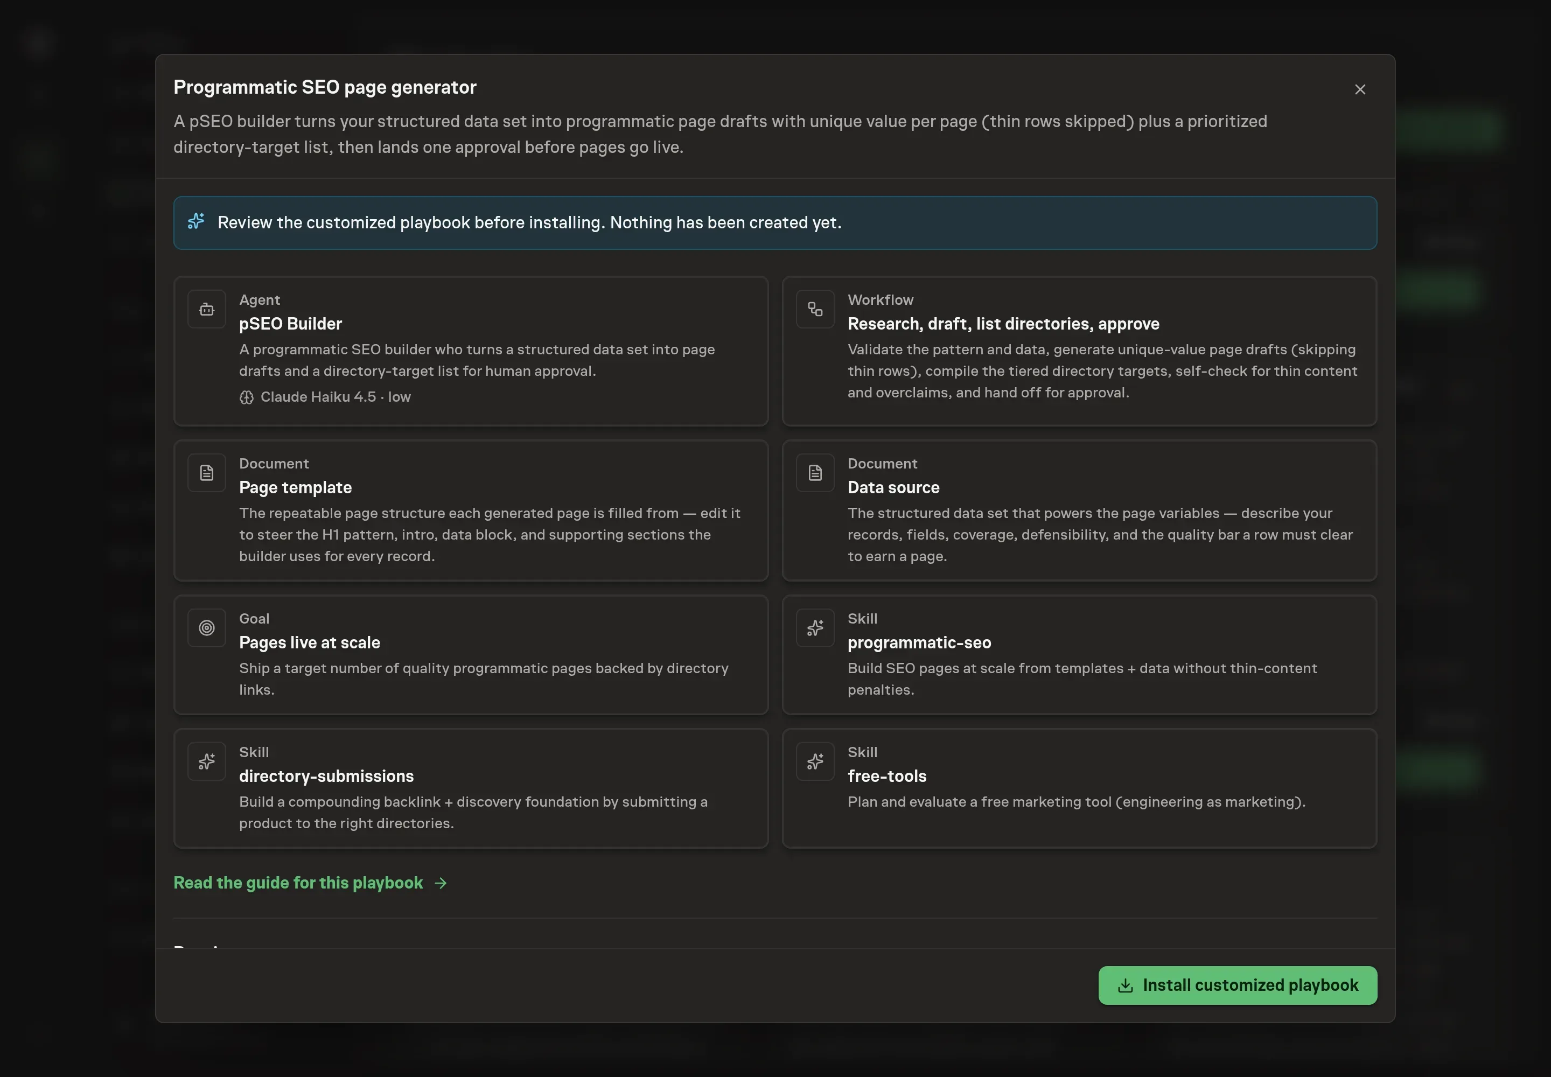1551x1077 pixels.
Task: Click the Claude Haiku 4.5 · low model label
Action: (336, 397)
